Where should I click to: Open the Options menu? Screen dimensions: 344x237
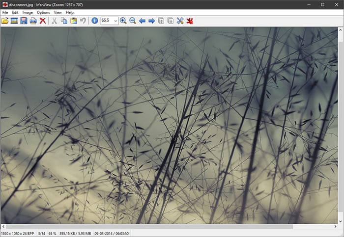click(43, 12)
